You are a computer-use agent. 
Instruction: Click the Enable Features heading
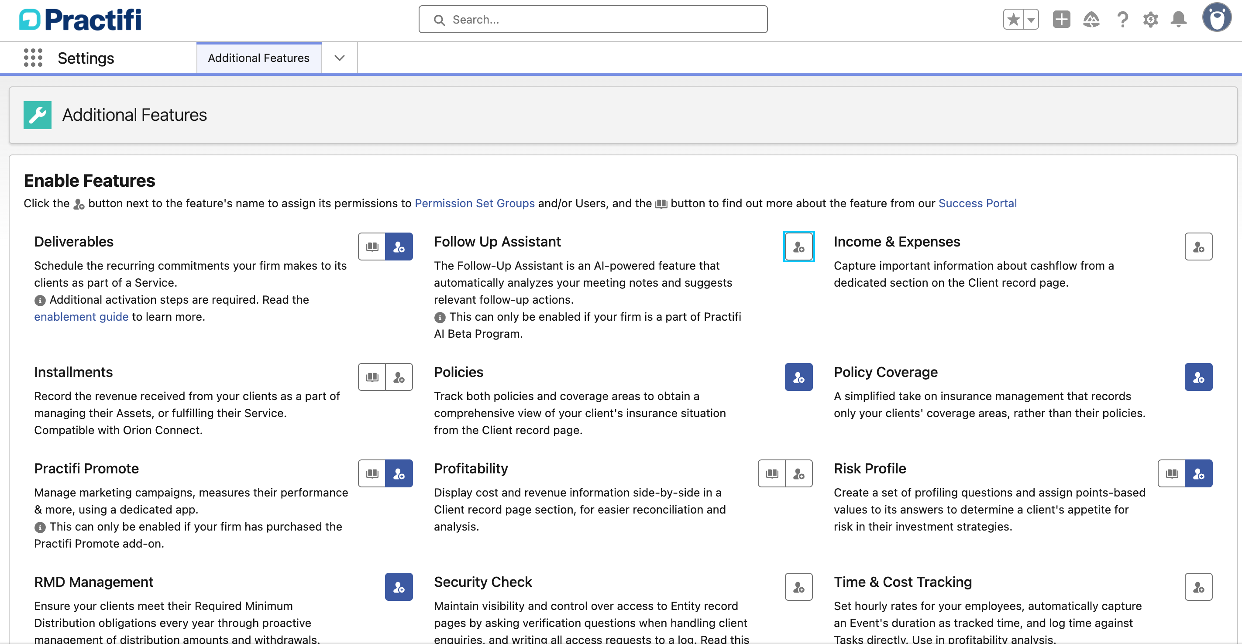[89, 181]
